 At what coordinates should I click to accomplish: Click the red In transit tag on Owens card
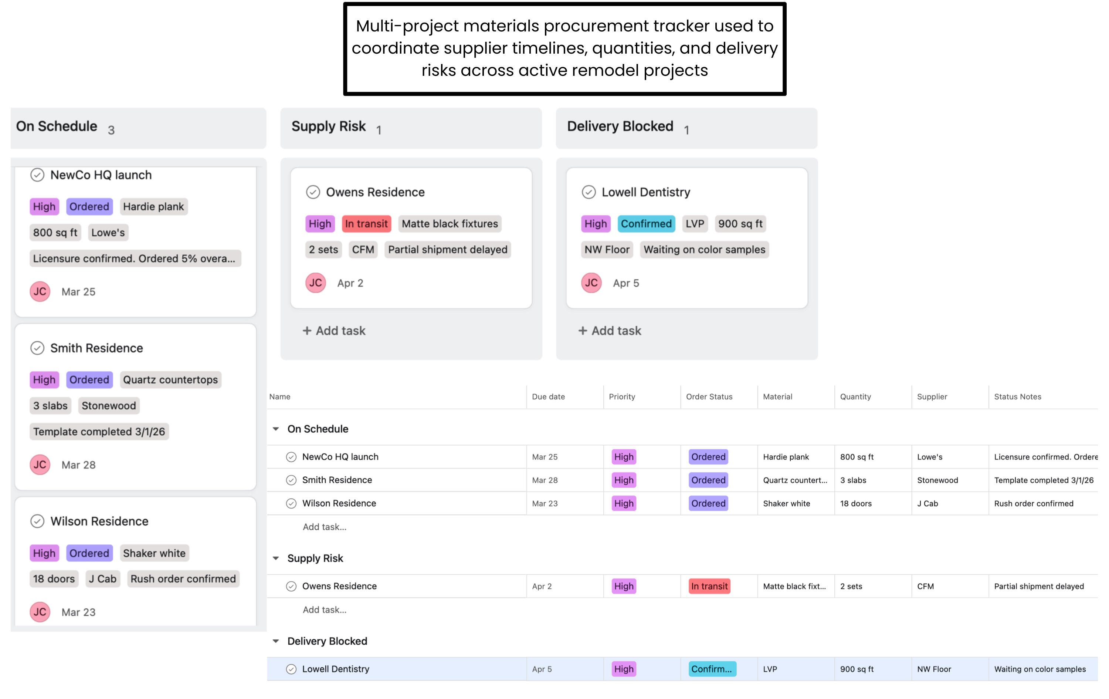point(366,224)
